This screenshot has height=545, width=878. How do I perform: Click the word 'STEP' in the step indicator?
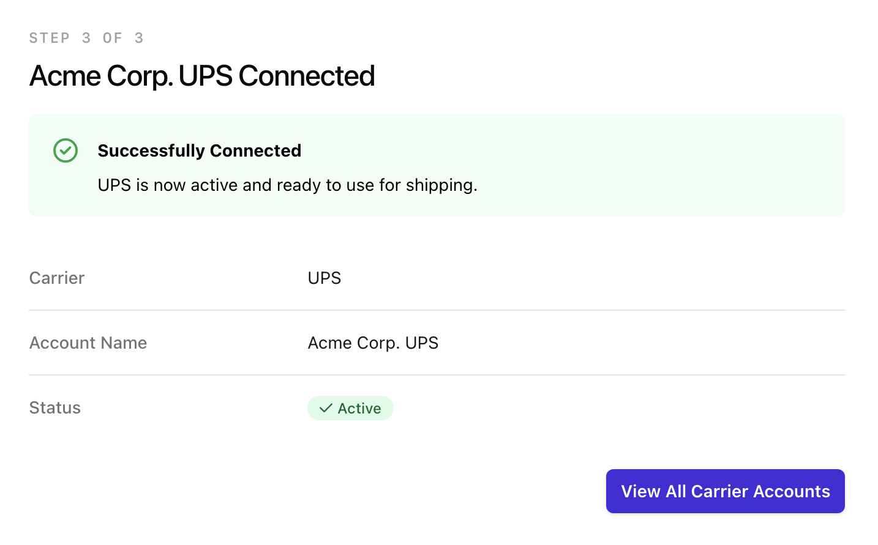click(50, 38)
